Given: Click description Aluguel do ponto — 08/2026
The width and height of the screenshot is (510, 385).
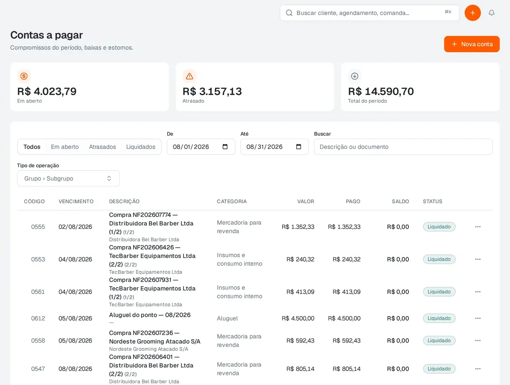Looking at the screenshot, I should 150,315.
